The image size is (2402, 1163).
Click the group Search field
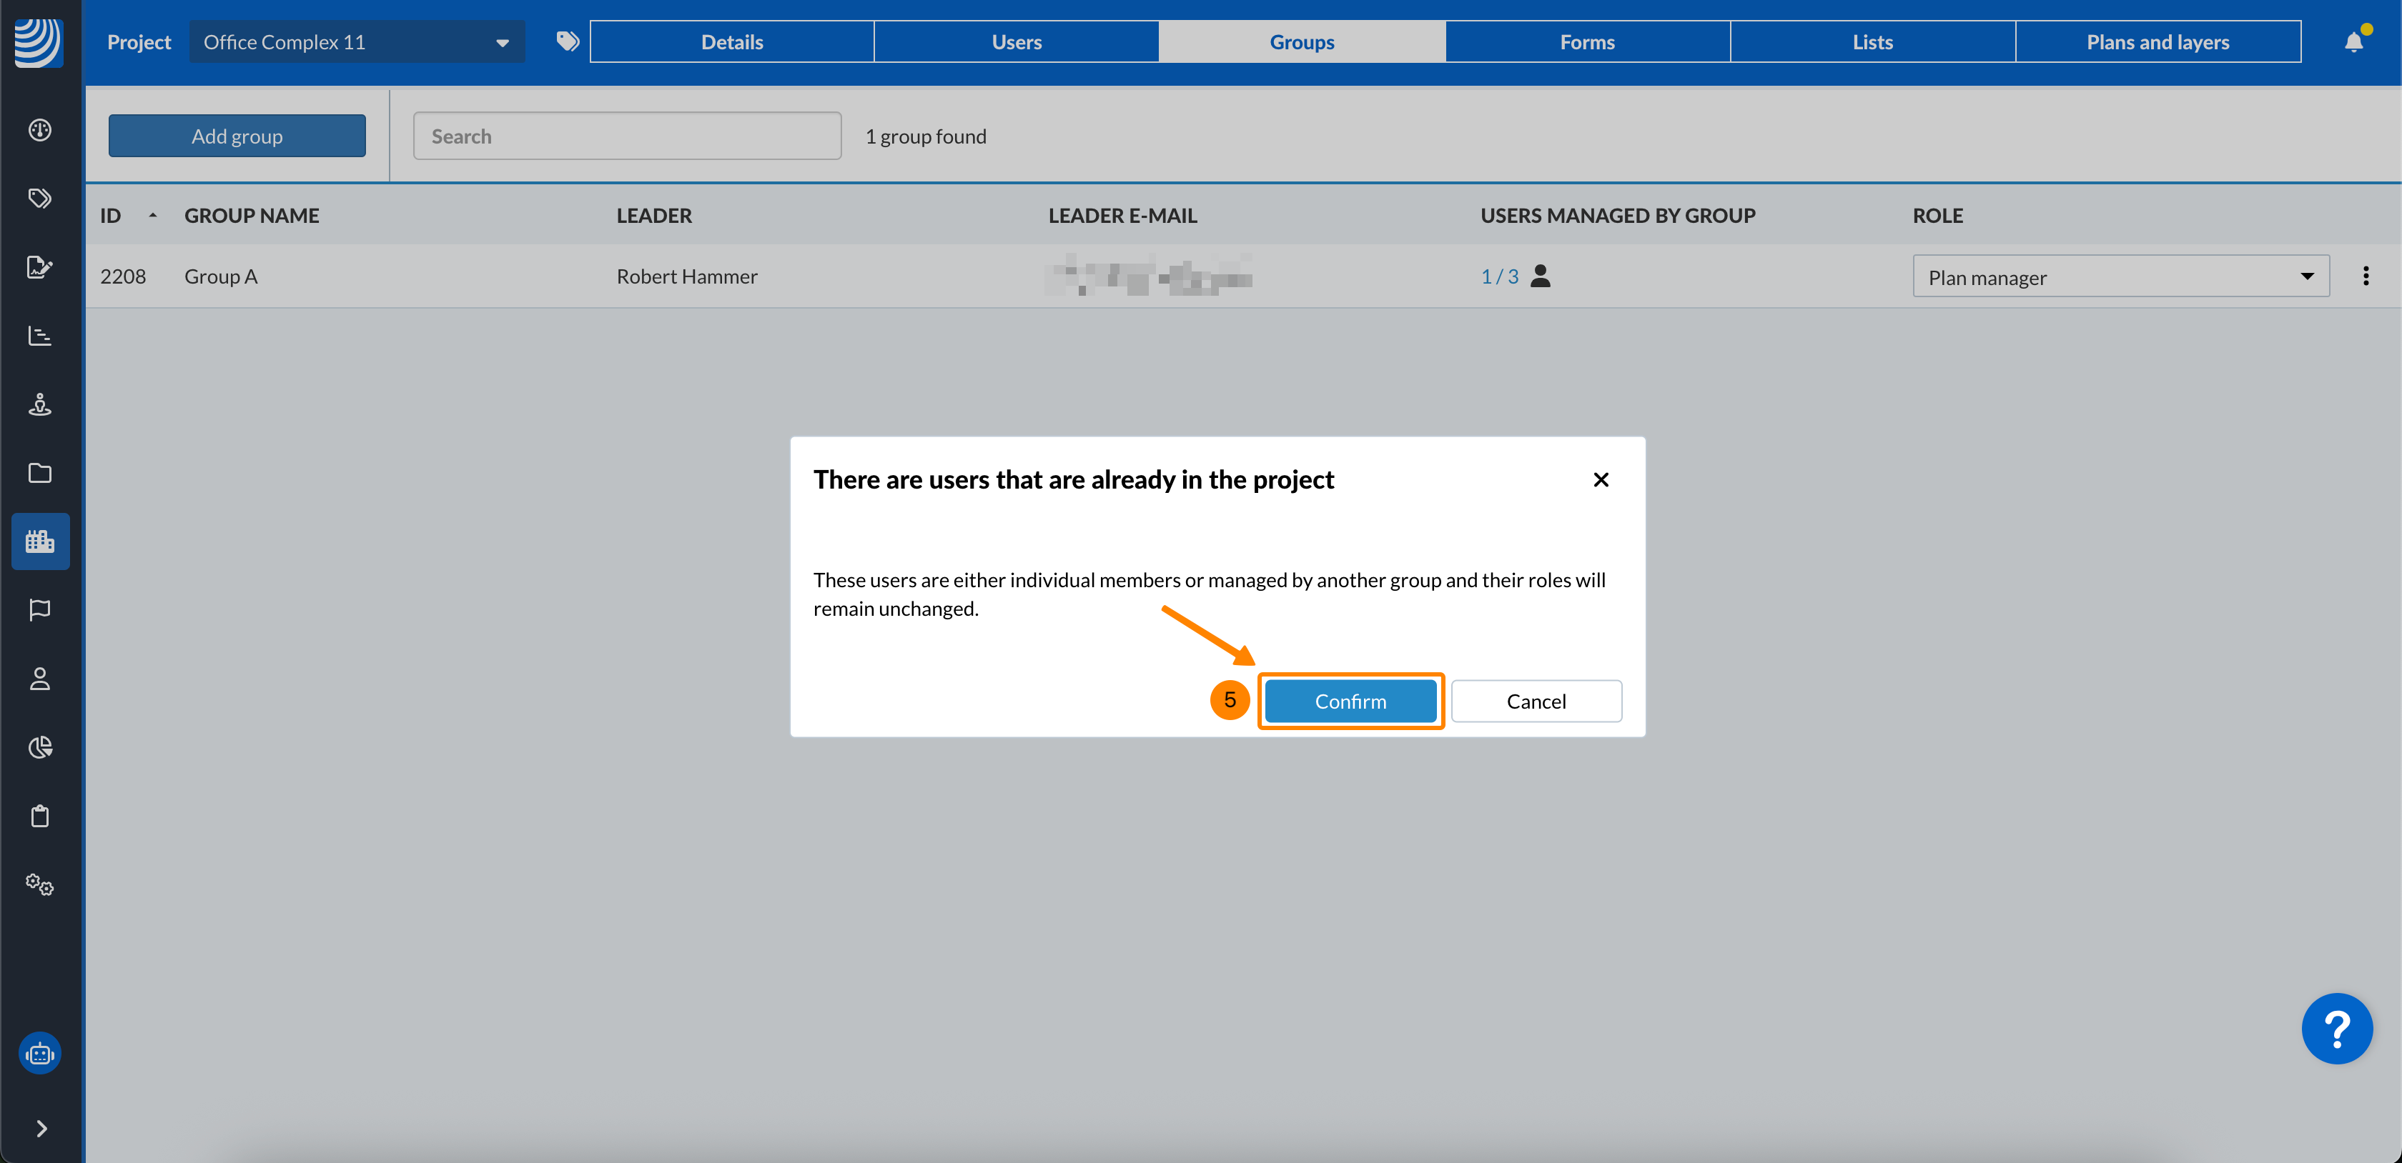[628, 136]
